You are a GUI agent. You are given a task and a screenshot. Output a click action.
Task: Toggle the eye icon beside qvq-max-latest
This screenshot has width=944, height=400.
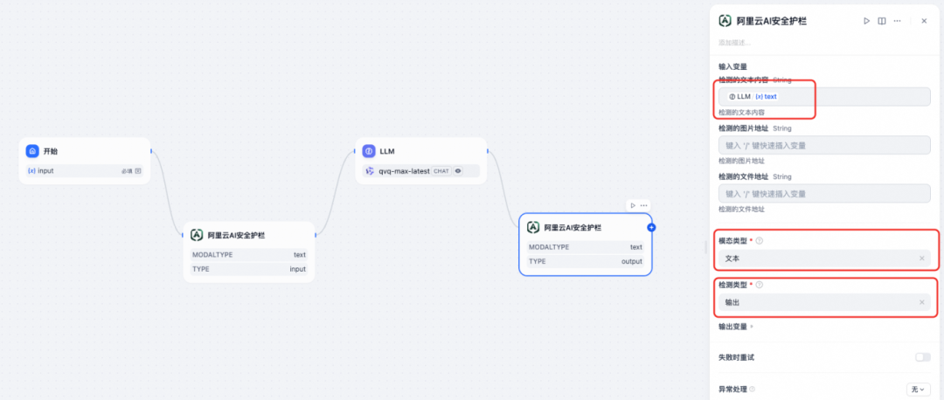pos(458,171)
